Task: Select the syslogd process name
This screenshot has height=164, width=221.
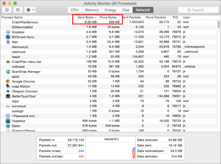Action: coord(18,111)
